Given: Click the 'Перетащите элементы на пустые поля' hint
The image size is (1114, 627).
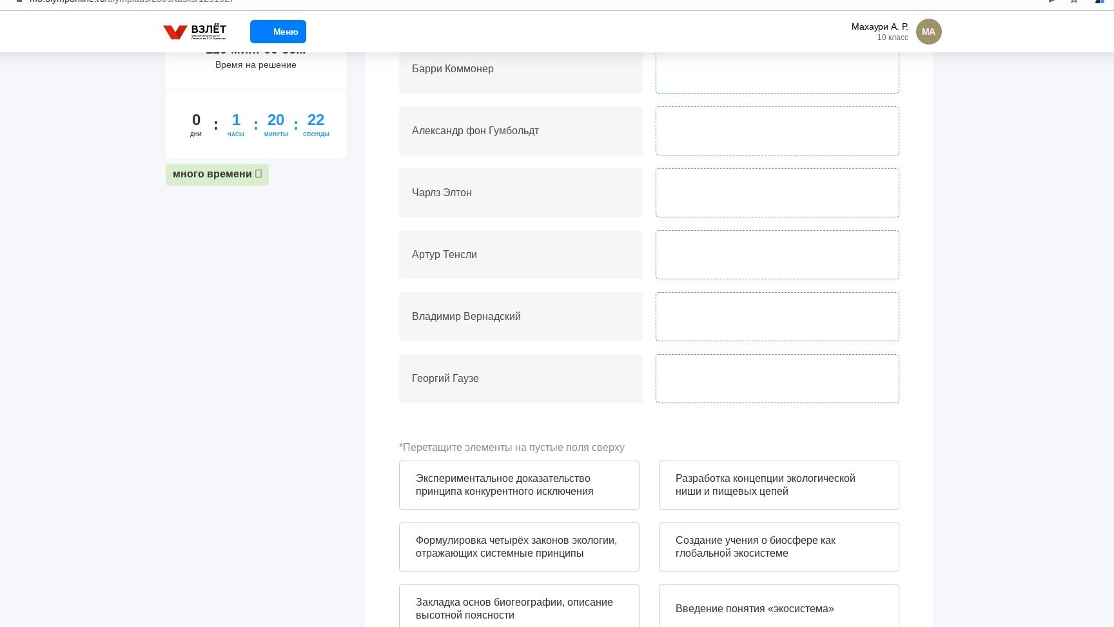Looking at the screenshot, I should point(511,447).
